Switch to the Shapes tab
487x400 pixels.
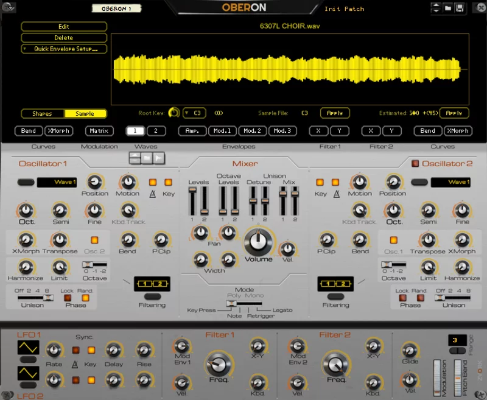42,114
